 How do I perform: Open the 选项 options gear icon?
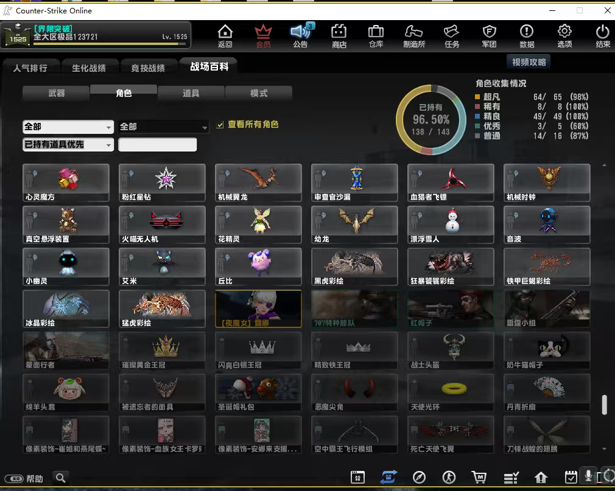(564, 36)
